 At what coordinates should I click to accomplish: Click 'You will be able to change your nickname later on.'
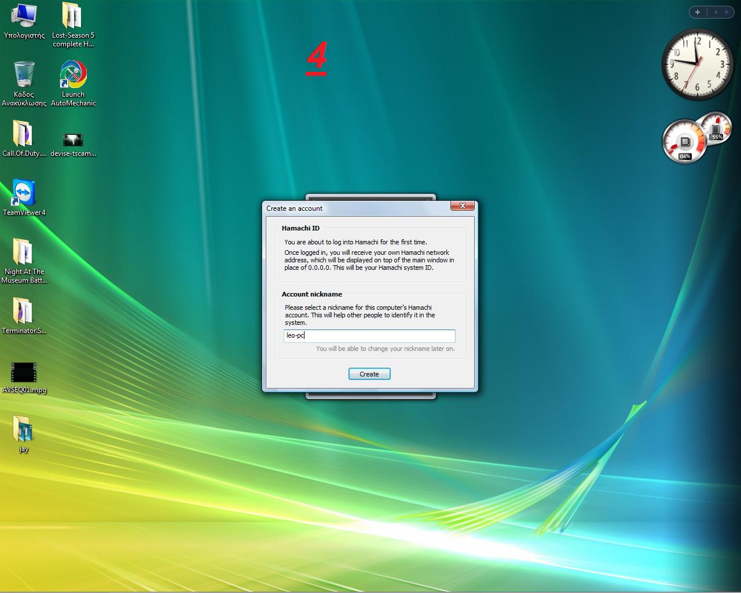[x=386, y=349]
